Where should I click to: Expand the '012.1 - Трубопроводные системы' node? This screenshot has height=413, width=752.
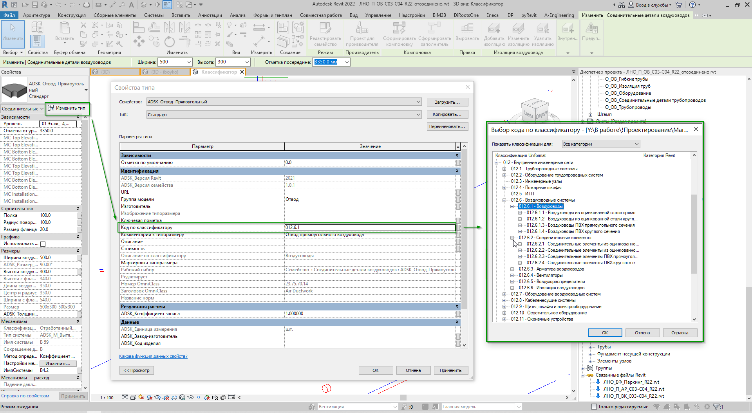(504, 169)
